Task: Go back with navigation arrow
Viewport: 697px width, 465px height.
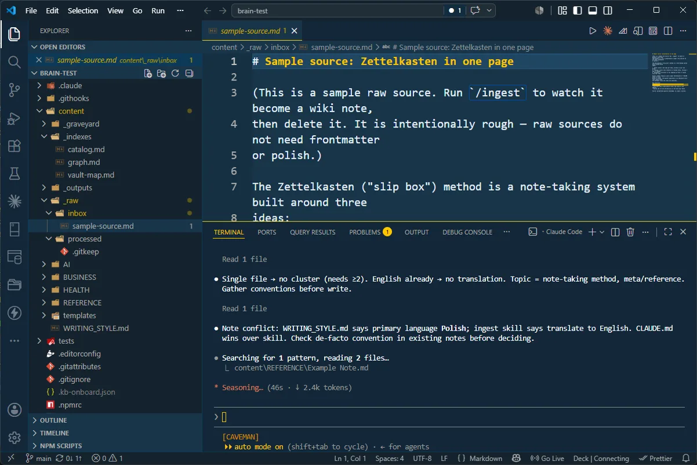Action: (208, 10)
